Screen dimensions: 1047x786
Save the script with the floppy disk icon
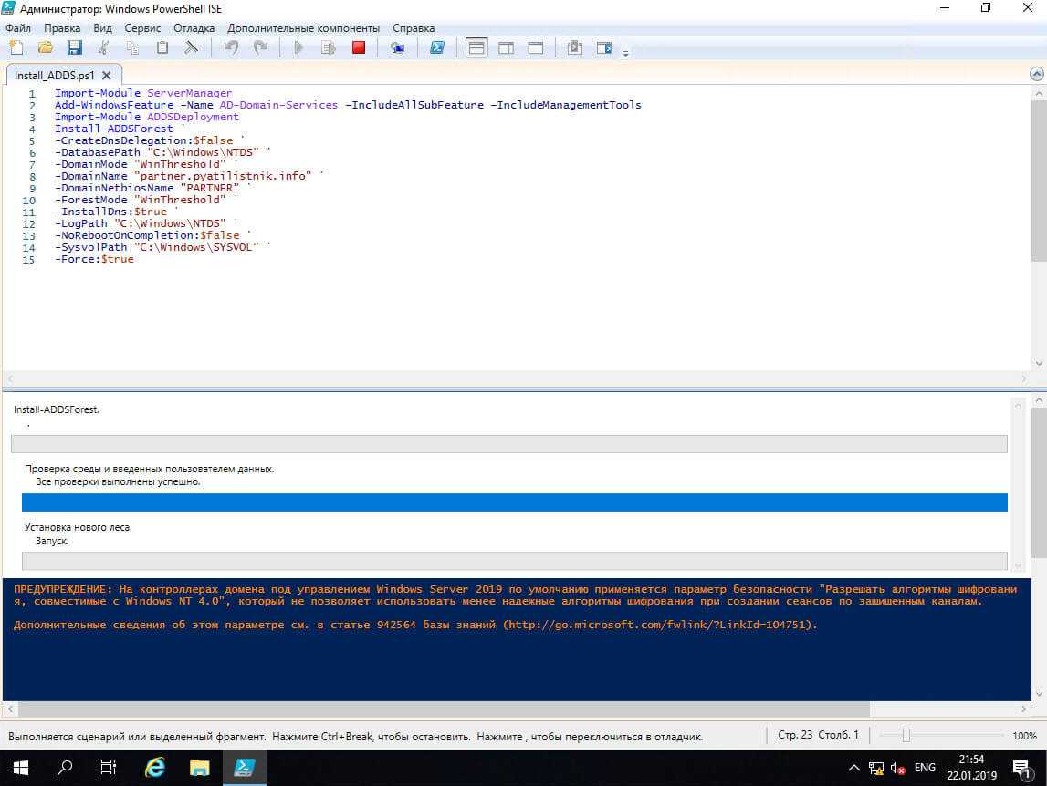tap(74, 47)
